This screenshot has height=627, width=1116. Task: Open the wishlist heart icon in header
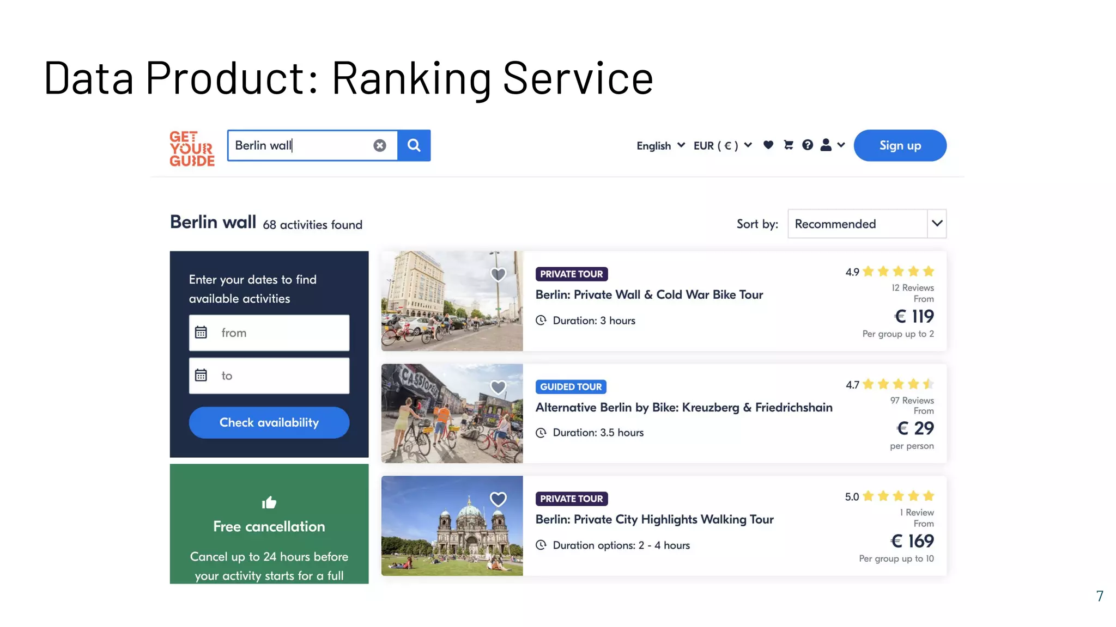click(768, 145)
